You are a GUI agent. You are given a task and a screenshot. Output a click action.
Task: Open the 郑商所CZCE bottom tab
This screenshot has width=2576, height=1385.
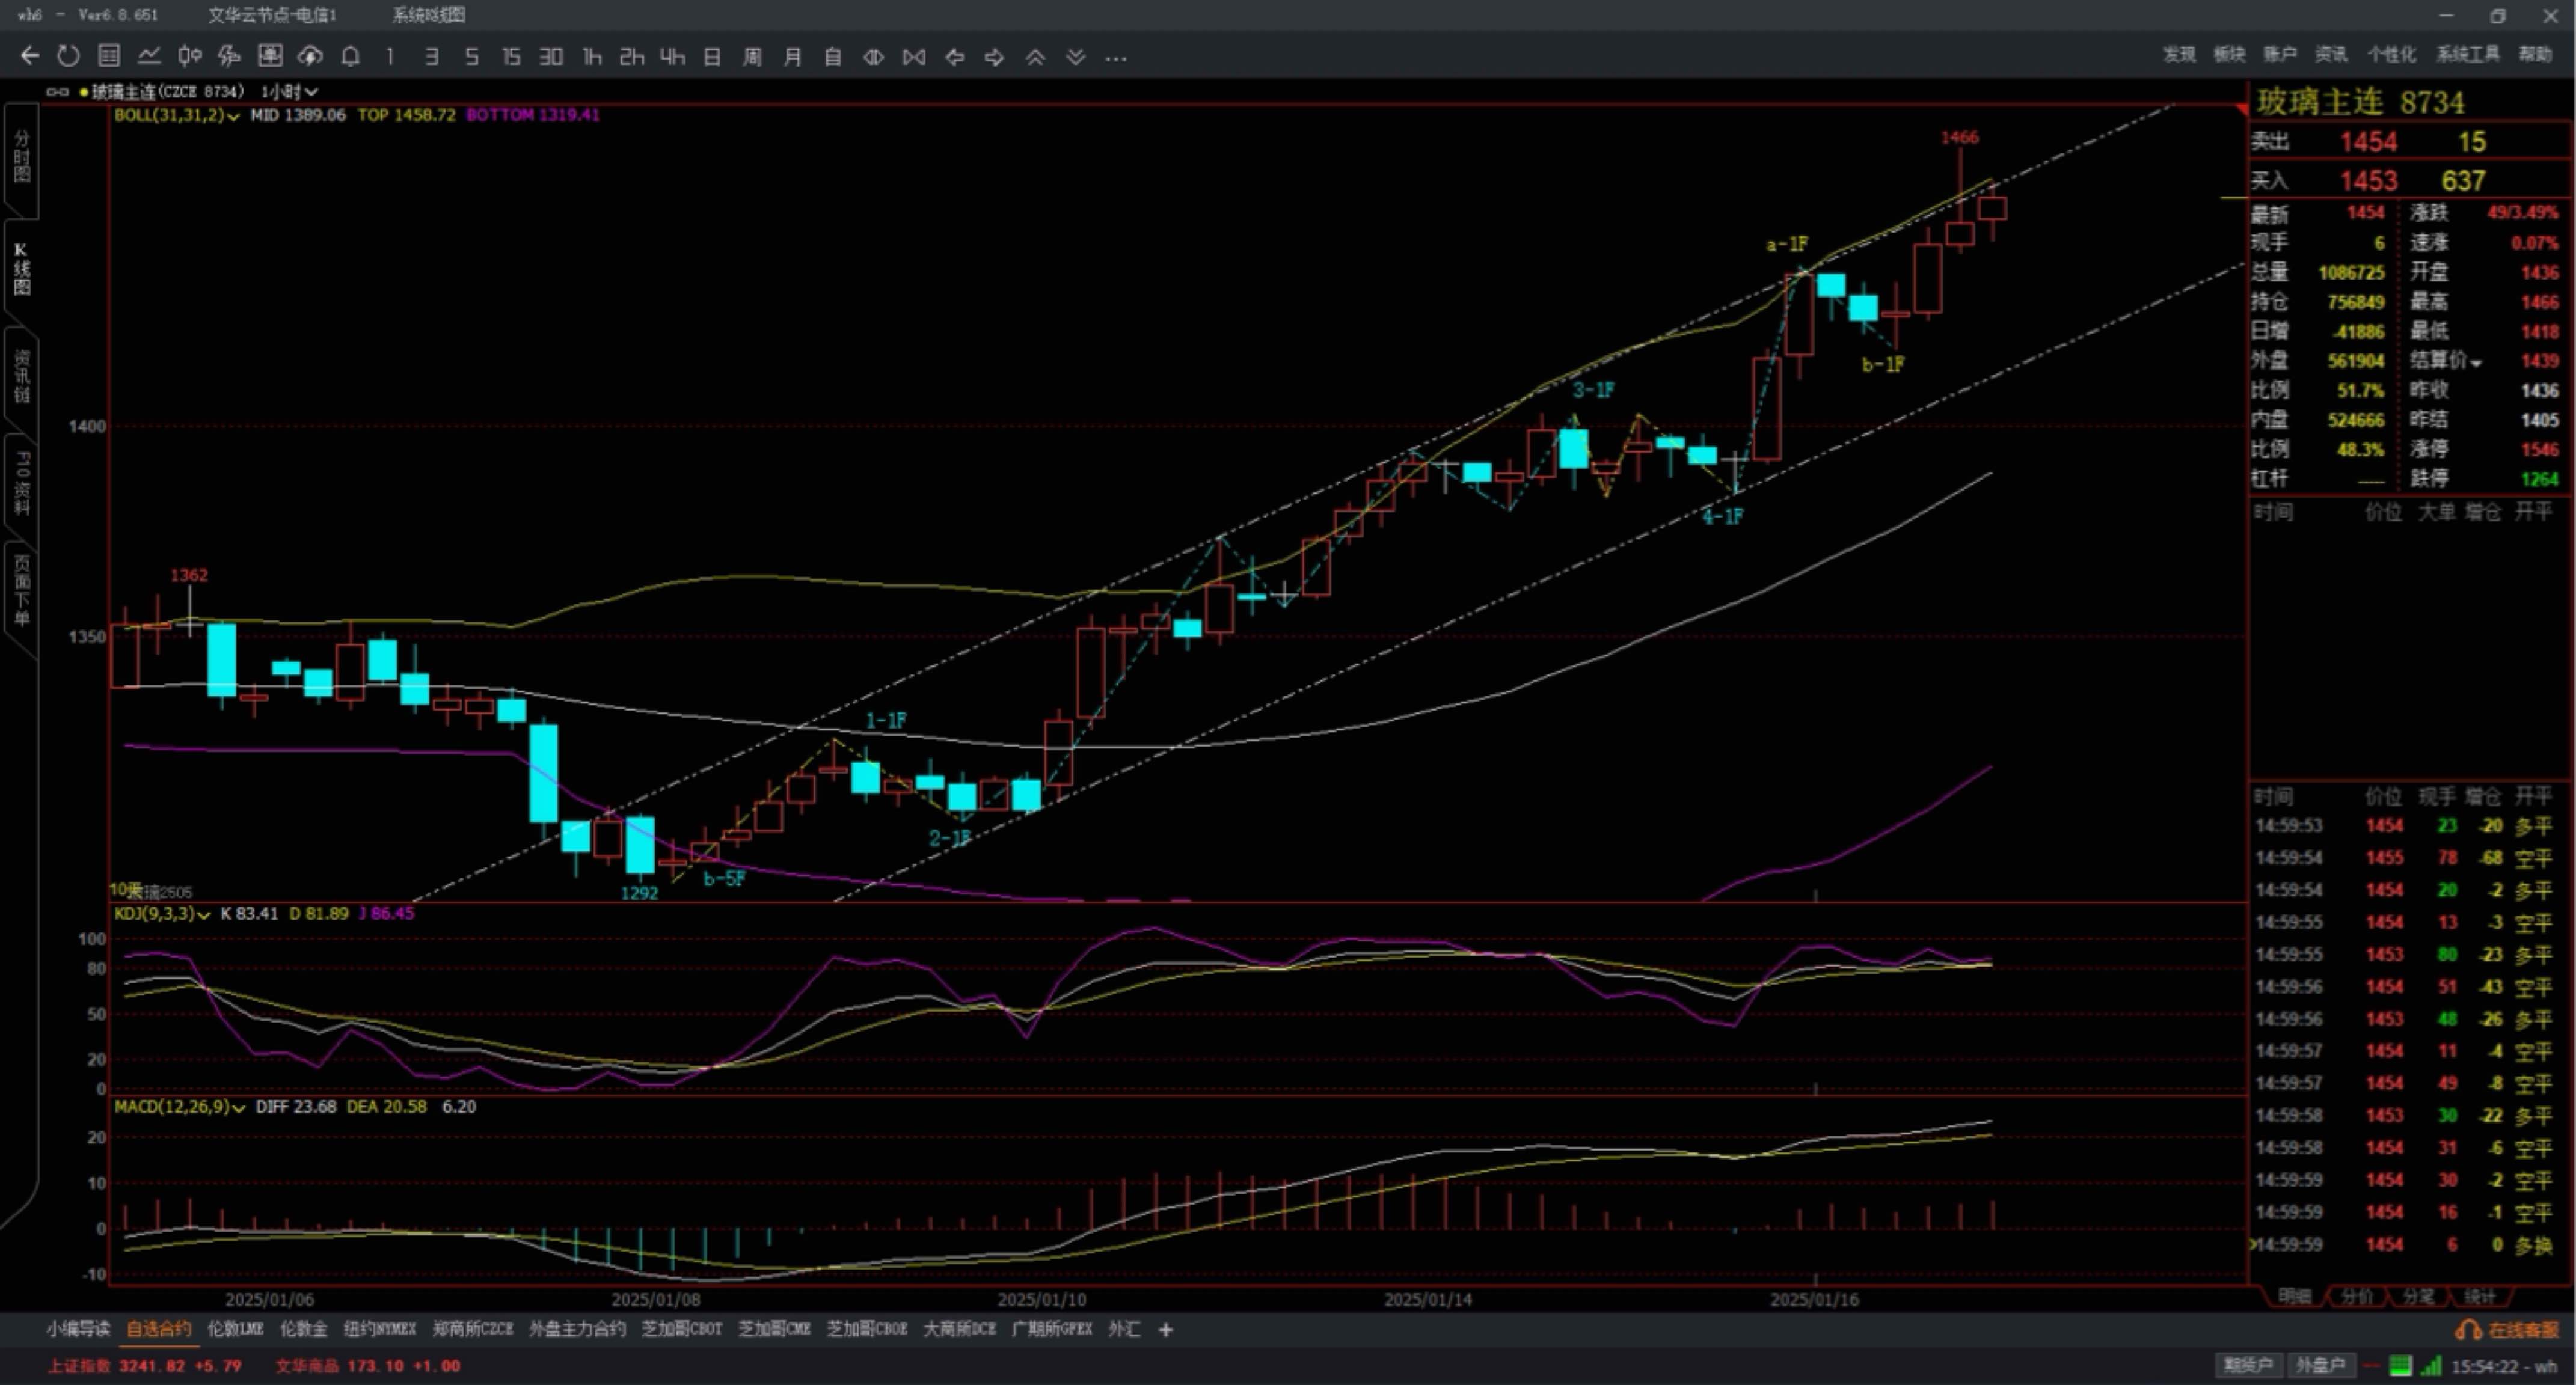(472, 1329)
